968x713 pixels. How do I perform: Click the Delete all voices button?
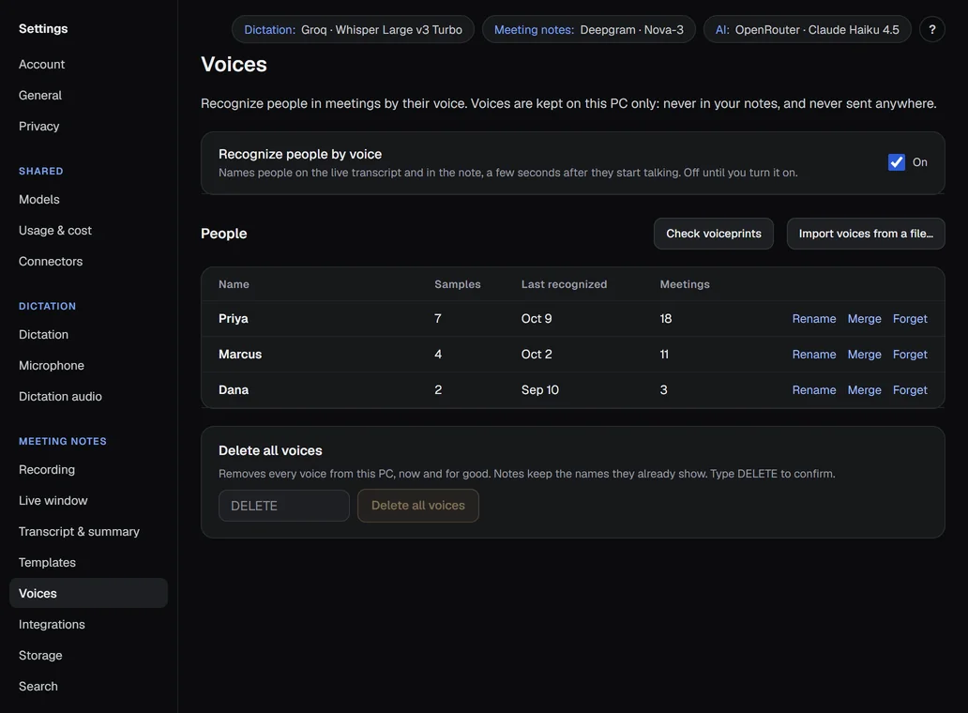418,506
